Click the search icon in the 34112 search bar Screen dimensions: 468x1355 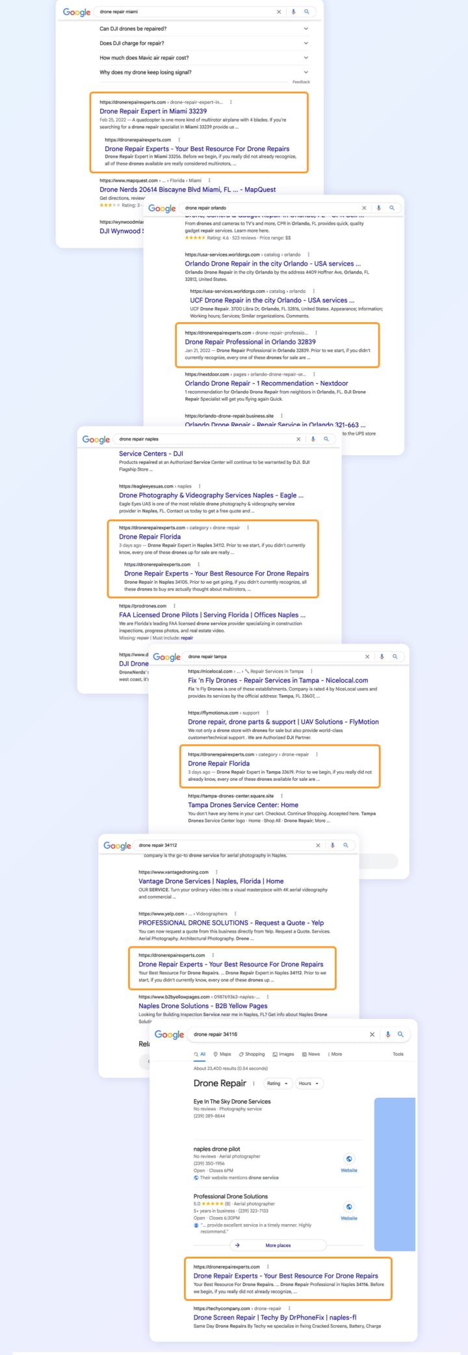(346, 845)
